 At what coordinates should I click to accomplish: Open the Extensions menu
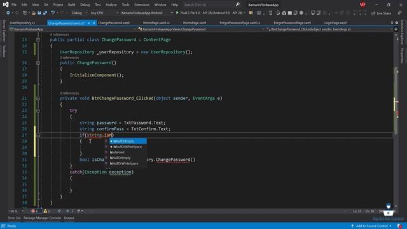(142, 4)
